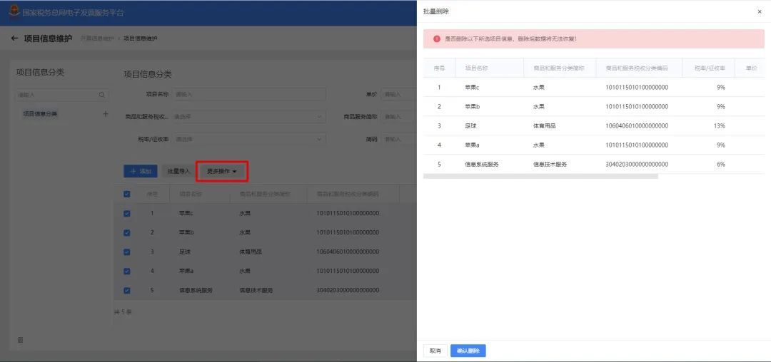Click the 取消 button
Image resolution: width=771 pixels, height=362 pixels.
(x=435, y=351)
